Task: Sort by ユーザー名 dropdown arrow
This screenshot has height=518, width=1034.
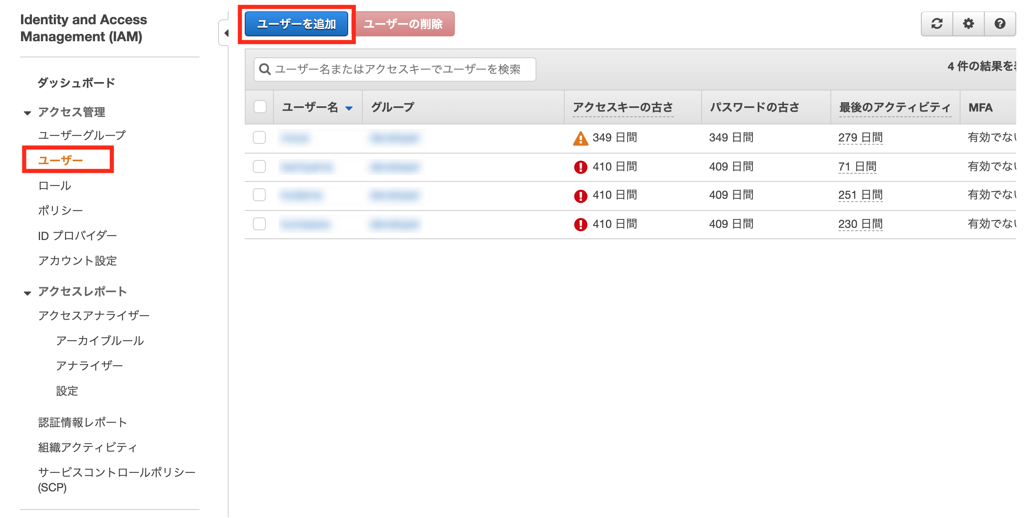Action: click(x=349, y=108)
